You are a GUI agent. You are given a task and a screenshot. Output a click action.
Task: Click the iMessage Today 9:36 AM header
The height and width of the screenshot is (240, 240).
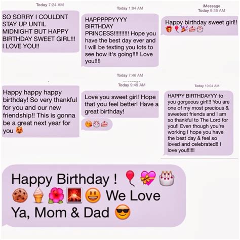[x=212, y=8]
